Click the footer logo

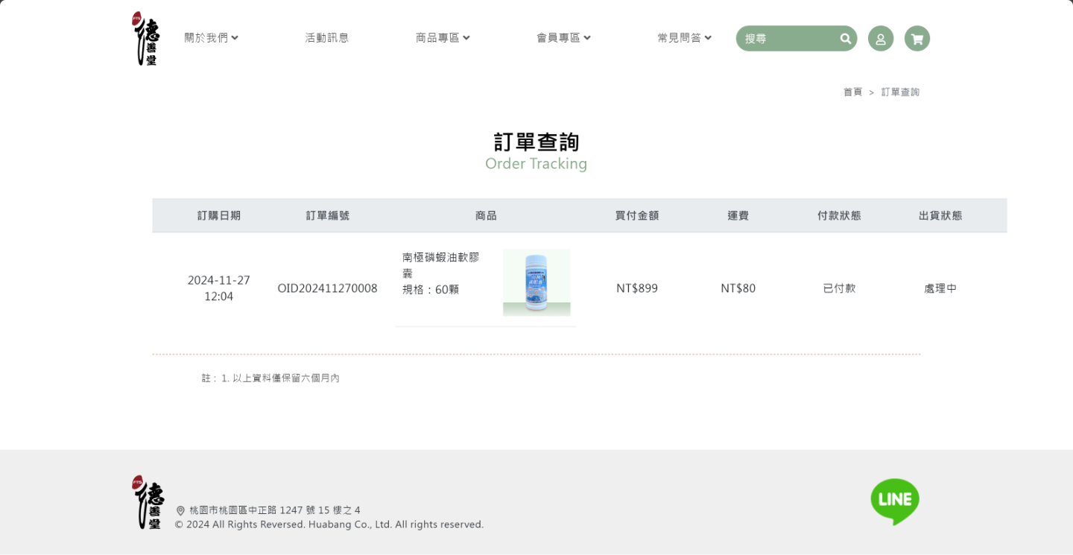point(148,502)
